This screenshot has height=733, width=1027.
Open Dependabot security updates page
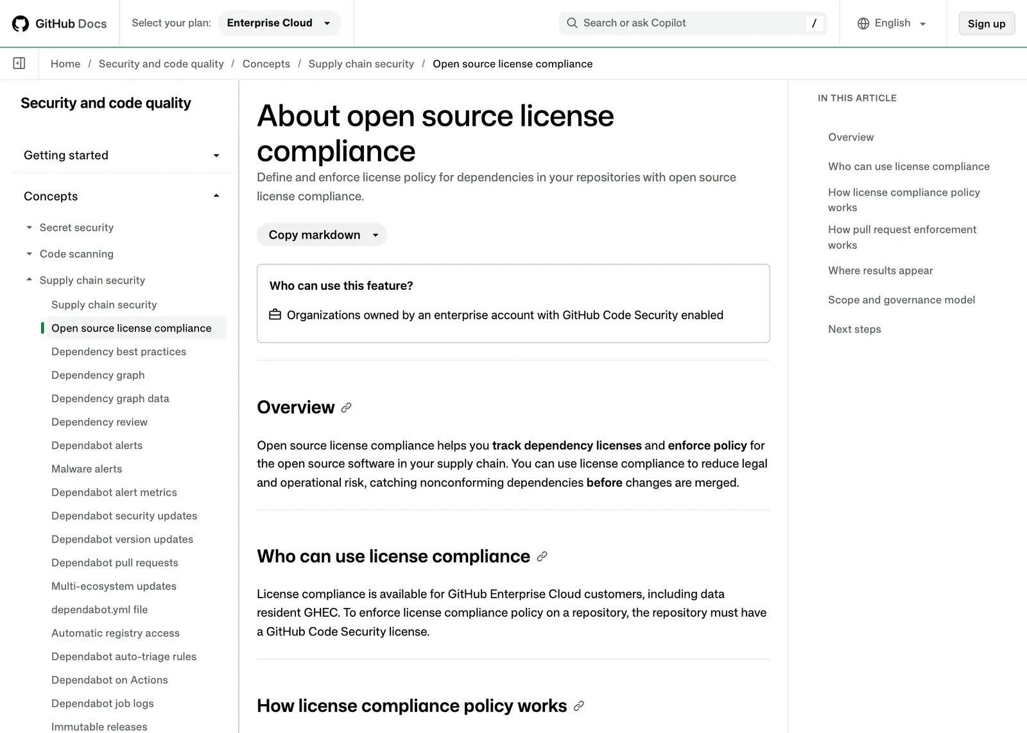[125, 516]
